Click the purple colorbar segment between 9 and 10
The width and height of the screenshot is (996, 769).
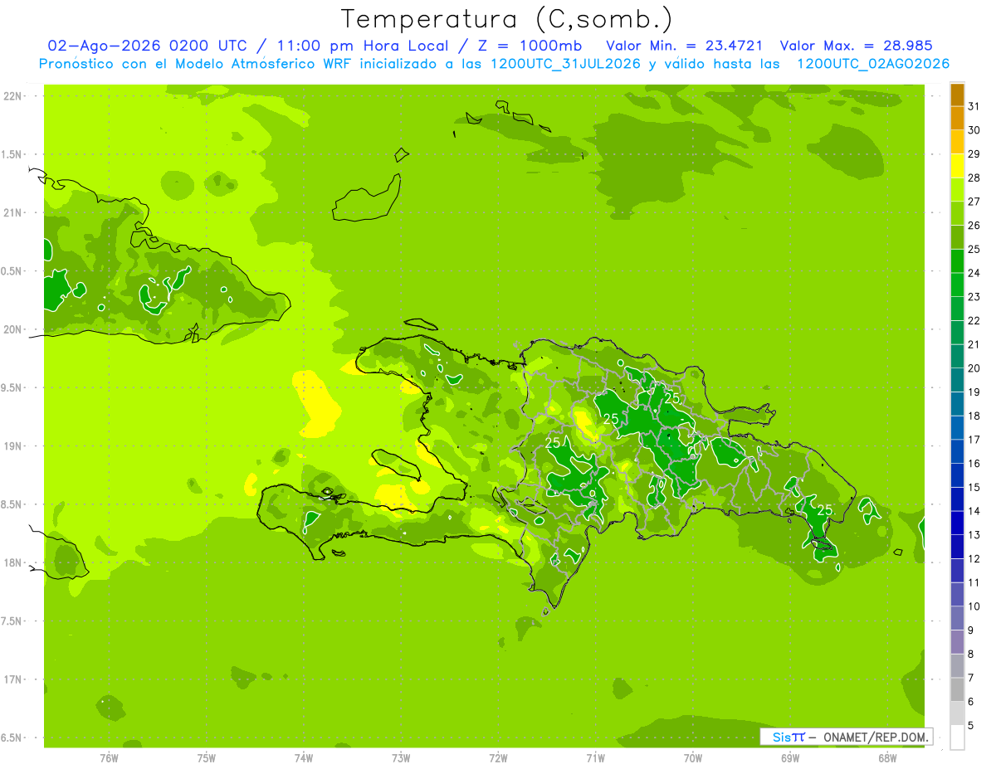click(x=957, y=618)
